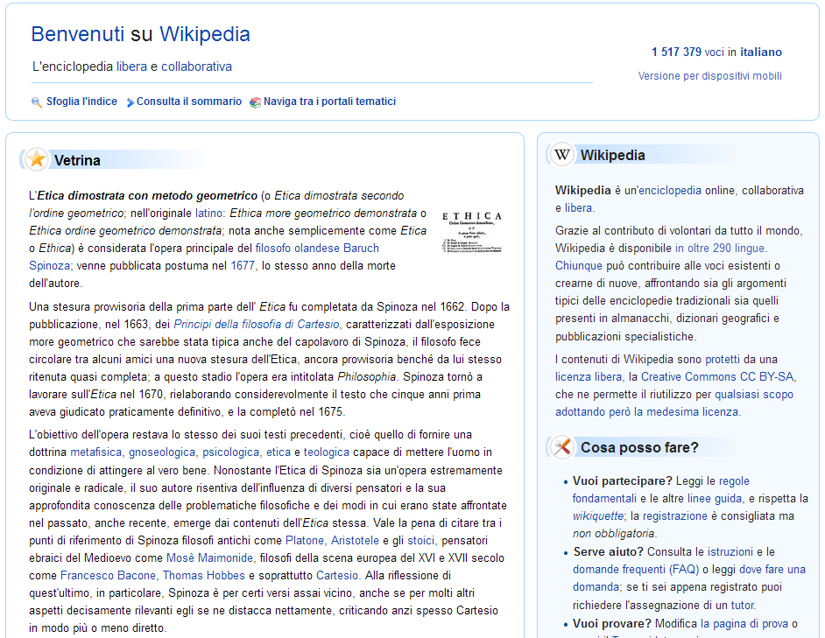This screenshot has height=638, width=825.
Task: Click the stacked books icon beside Naviga tra i portali
Action: 255,102
